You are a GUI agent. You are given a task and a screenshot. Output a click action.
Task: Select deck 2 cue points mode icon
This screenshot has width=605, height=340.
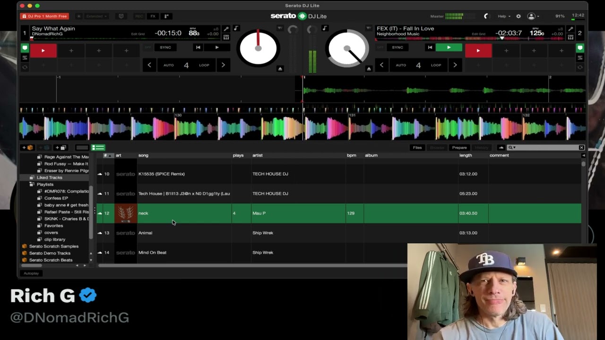(580, 48)
